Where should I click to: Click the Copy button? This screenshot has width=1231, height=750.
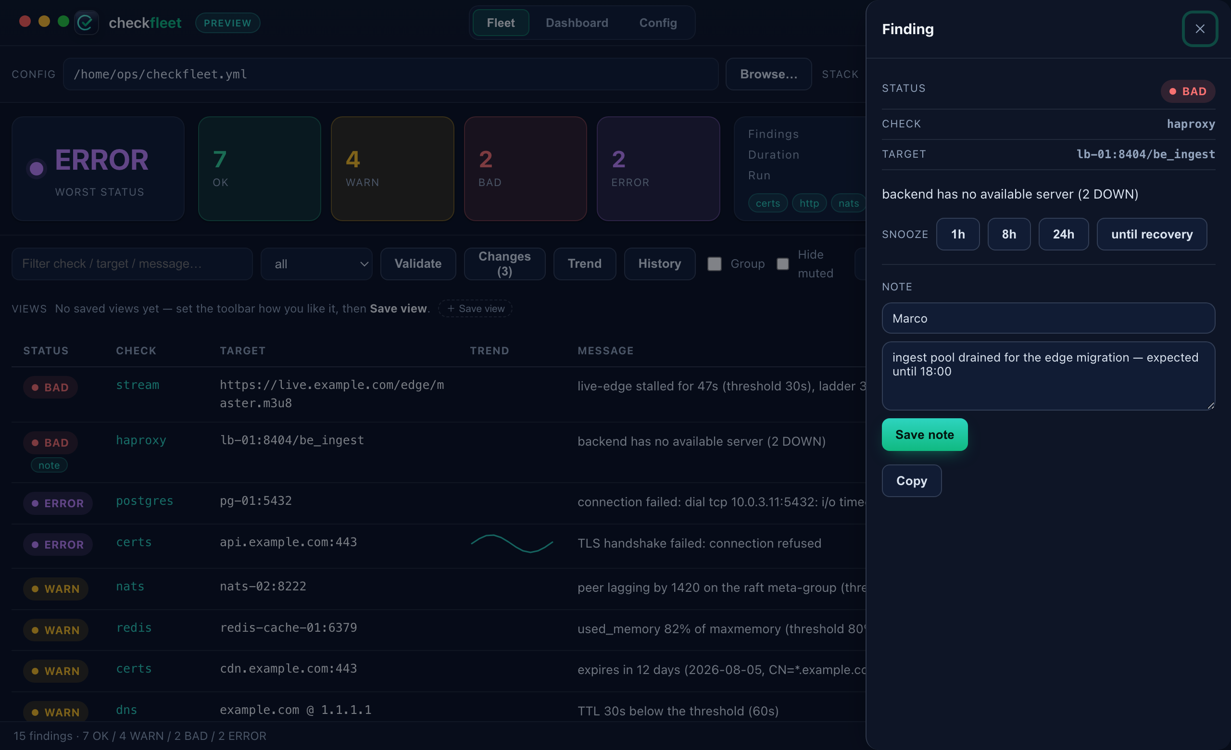pyautogui.click(x=911, y=480)
